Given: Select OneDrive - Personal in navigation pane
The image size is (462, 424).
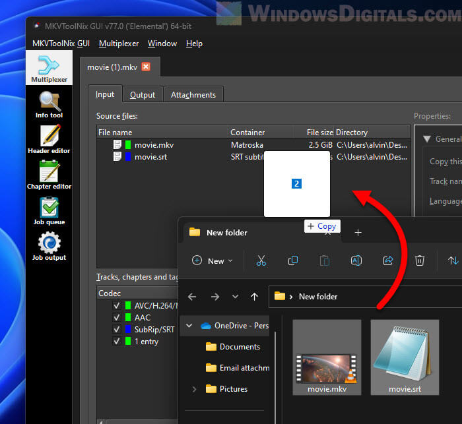Looking at the screenshot, I should coord(225,326).
